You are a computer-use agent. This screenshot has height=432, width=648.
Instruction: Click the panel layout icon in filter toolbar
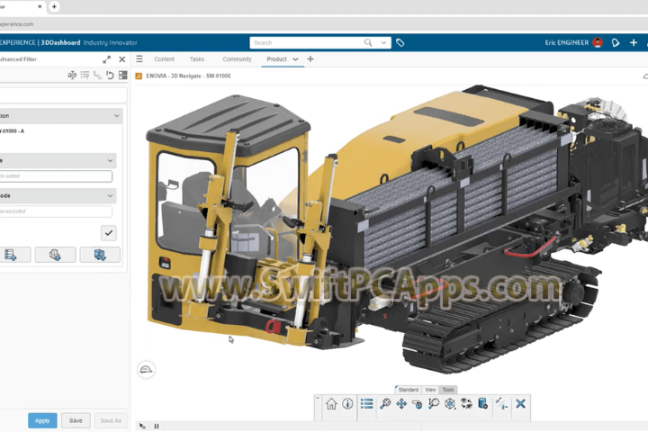click(122, 75)
